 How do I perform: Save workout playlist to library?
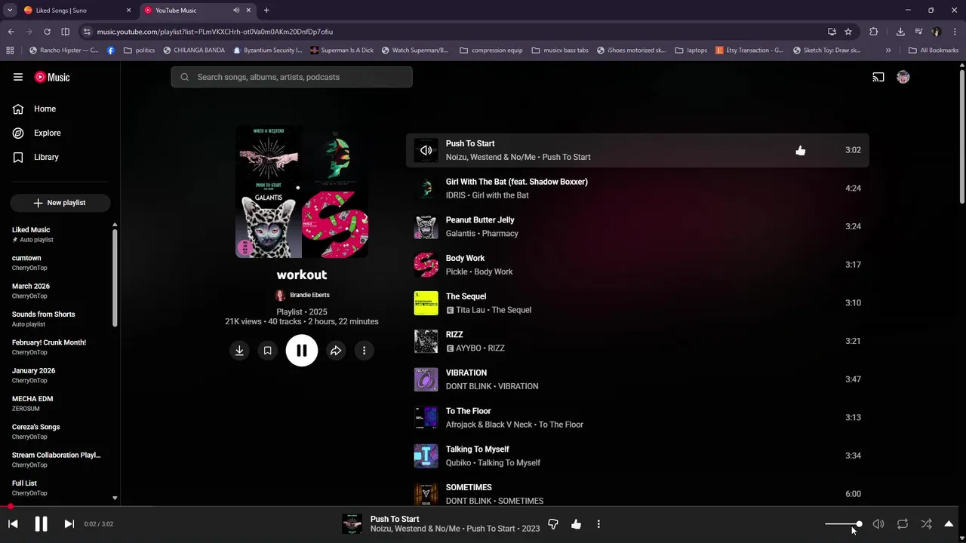click(267, 351)
